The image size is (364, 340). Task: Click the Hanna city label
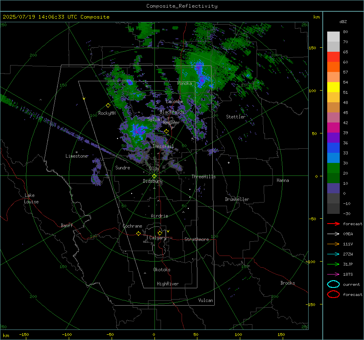tap(283, 180)
